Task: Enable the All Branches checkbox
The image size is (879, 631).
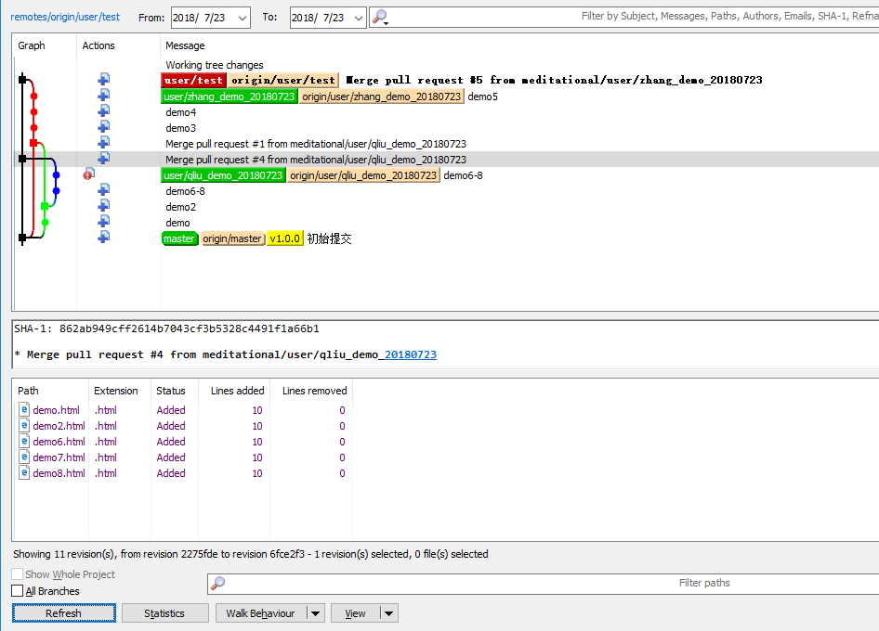Action: (x=18, y=591)
